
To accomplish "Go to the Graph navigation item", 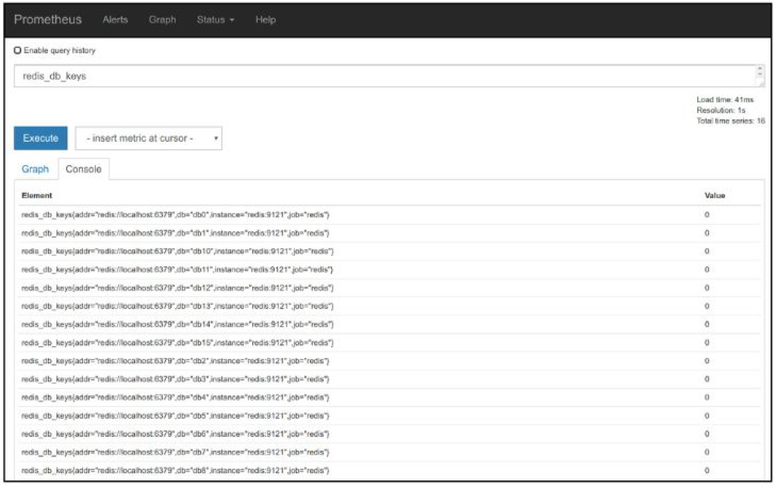I will click(x=162, y=20).
